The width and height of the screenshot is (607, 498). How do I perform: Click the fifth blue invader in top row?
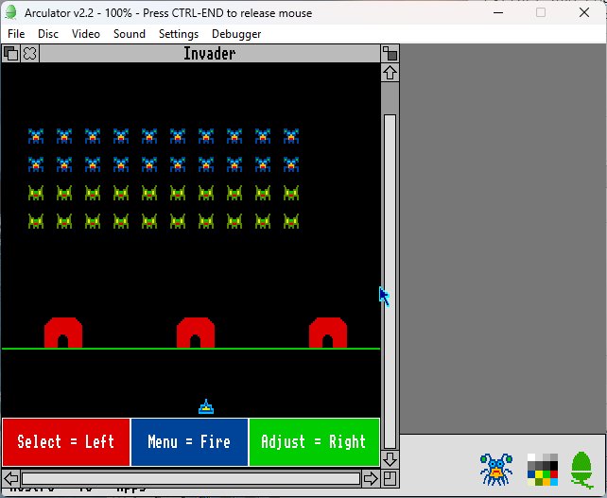149,136
